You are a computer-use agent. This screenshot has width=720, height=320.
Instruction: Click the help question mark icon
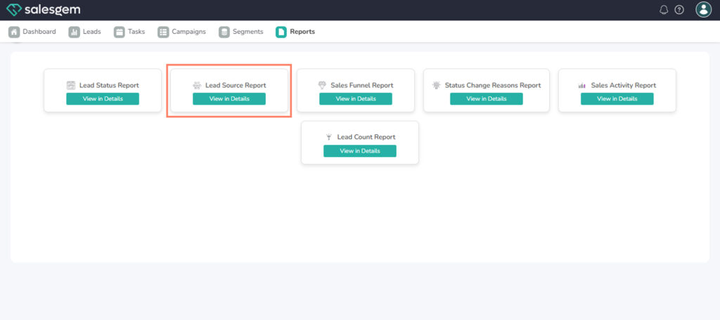[x=679, y=10]
